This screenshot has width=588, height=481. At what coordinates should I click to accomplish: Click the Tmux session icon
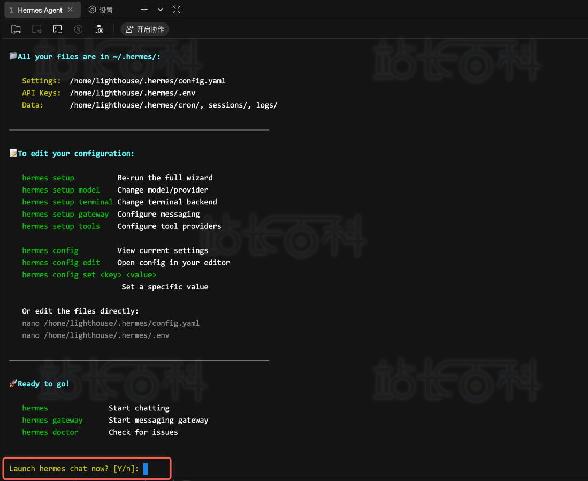58,29
